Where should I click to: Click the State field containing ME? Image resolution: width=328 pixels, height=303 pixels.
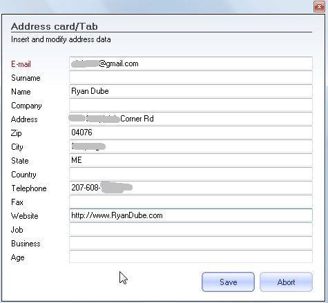tap(191, 160)
